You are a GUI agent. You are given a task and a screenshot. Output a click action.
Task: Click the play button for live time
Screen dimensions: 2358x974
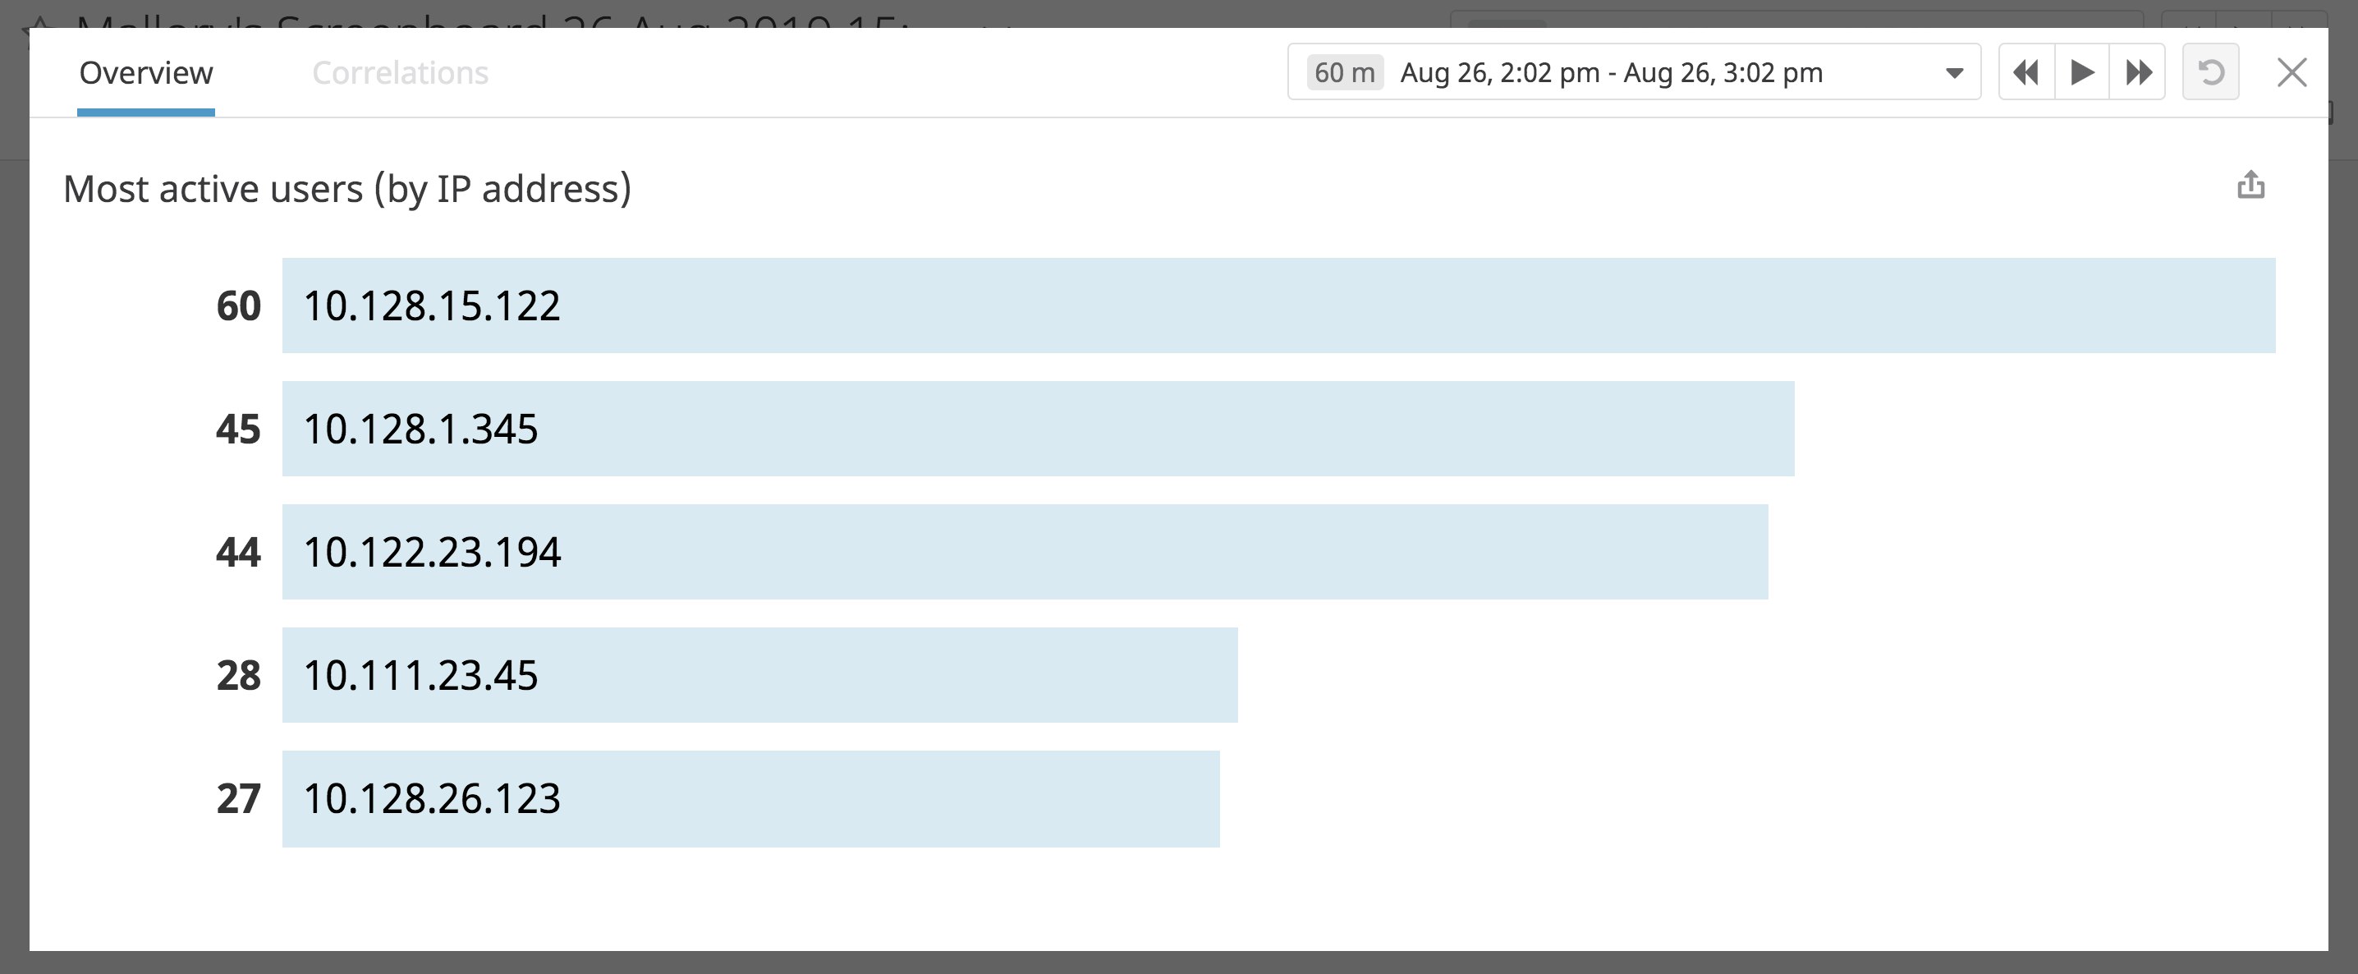coord(2081,72)
